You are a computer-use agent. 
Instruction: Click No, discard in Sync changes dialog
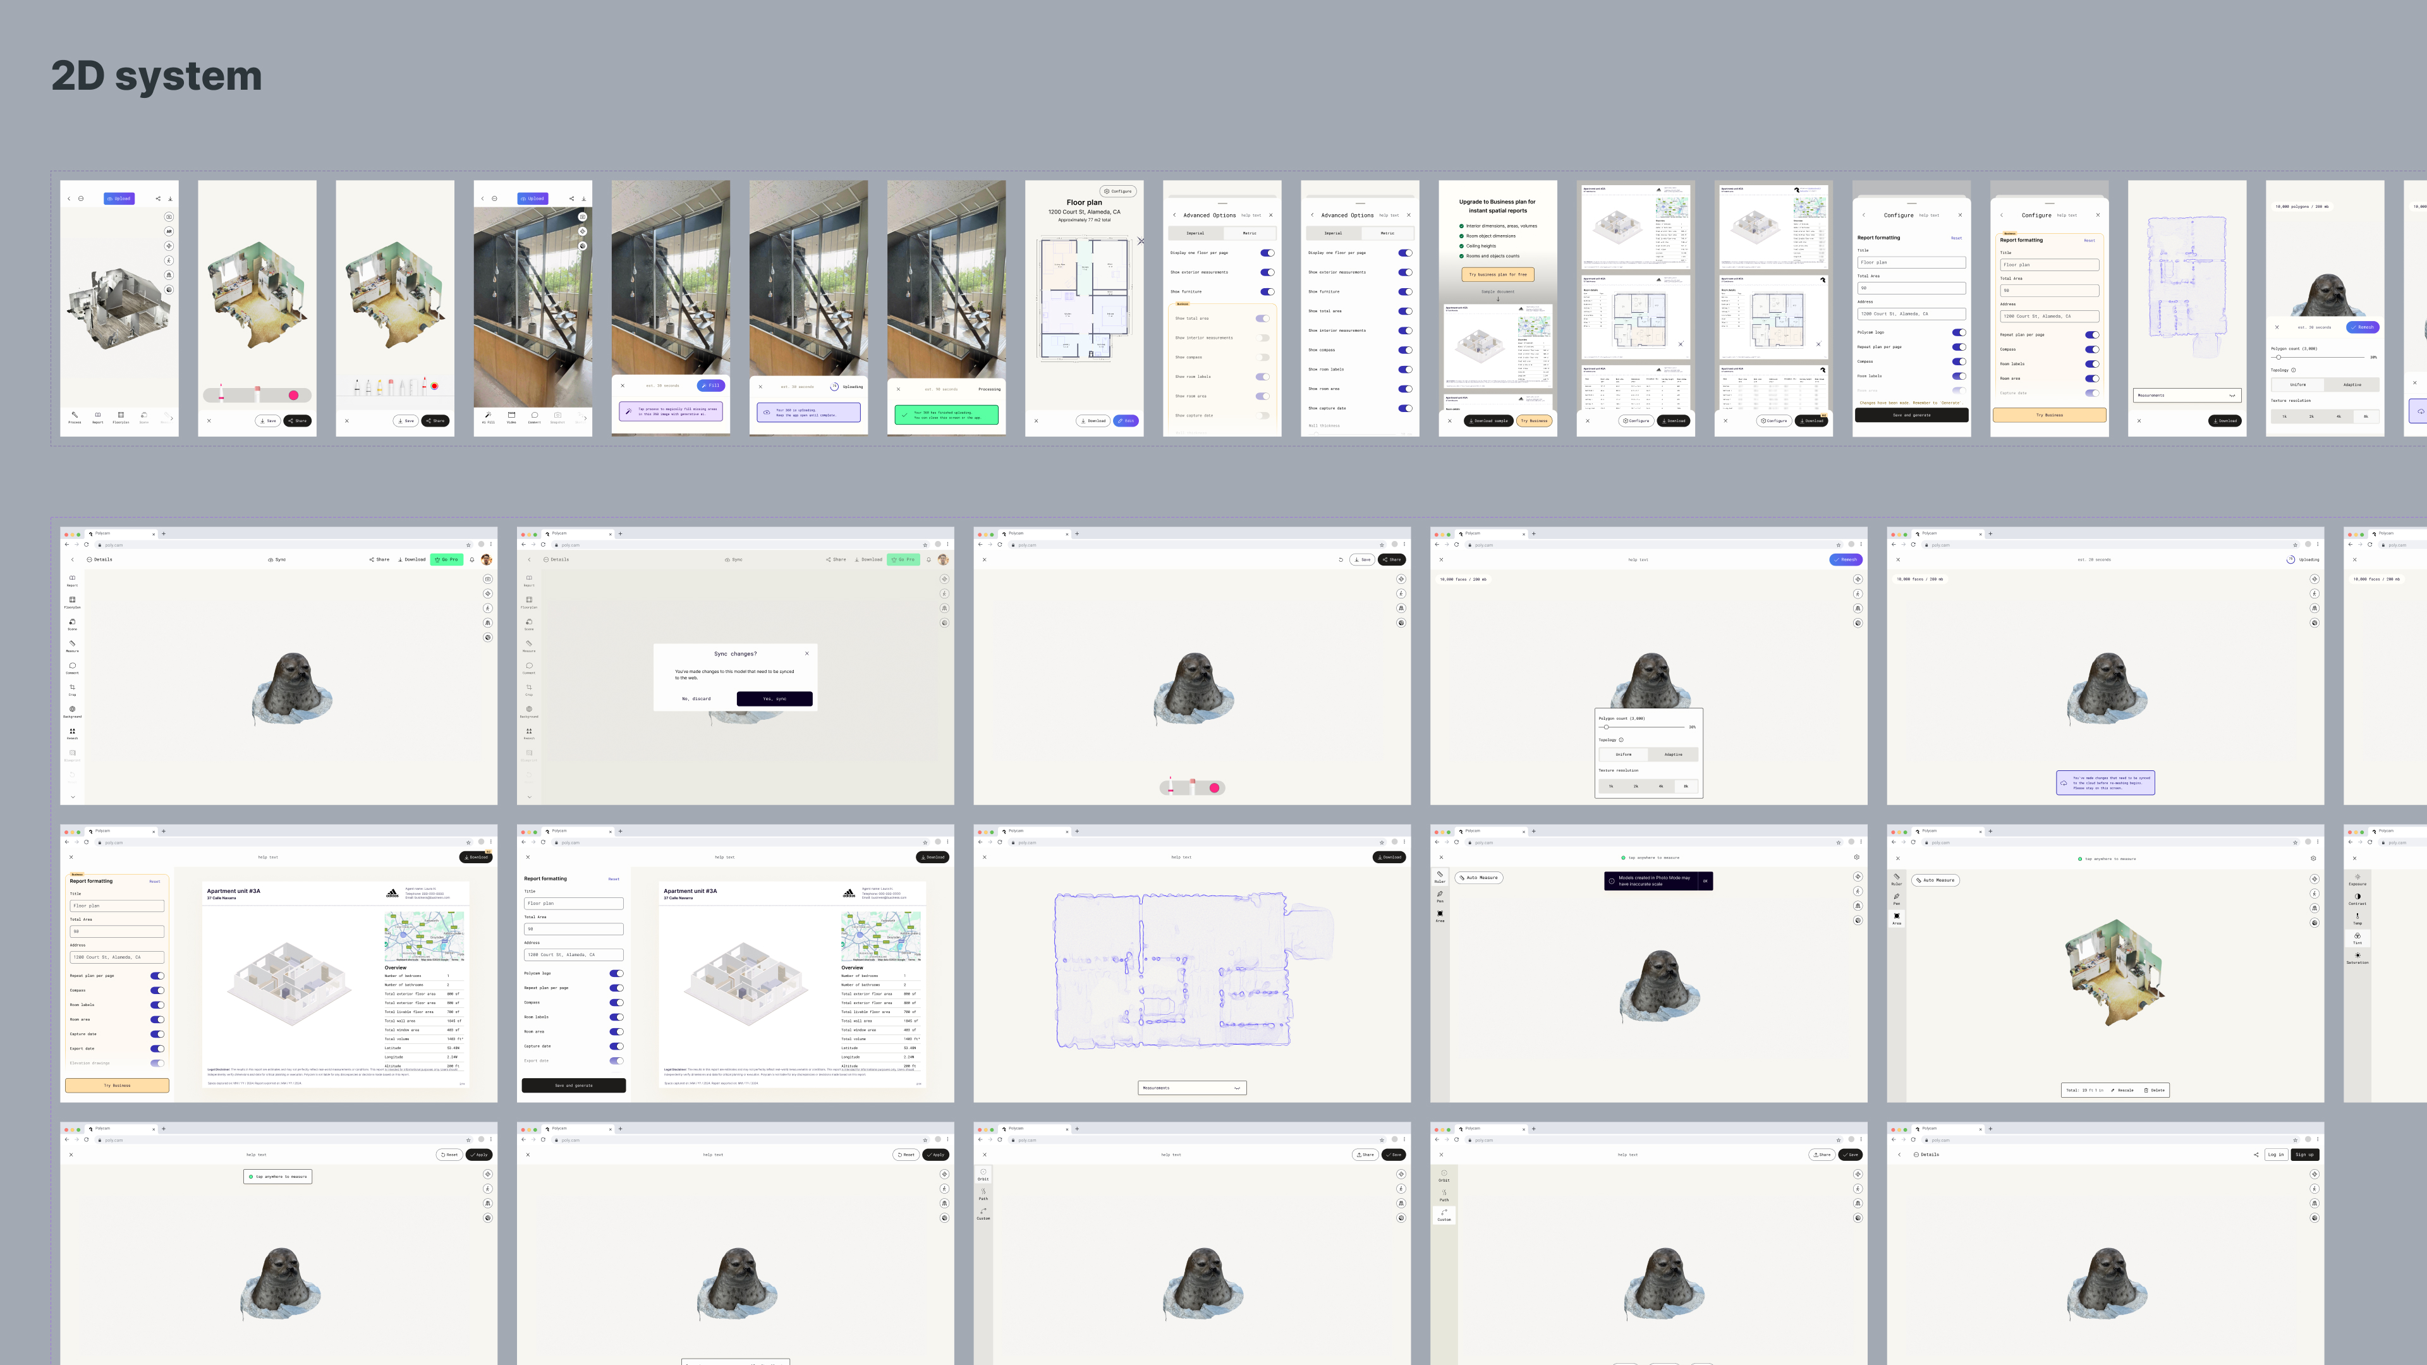(x=696, y=699)
